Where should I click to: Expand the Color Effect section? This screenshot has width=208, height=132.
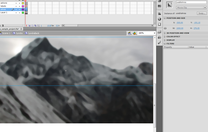point(173,36)
